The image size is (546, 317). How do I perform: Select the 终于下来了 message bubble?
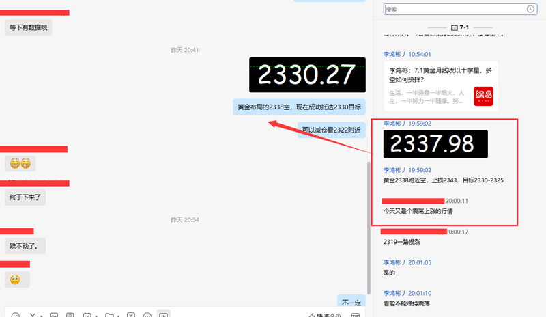point(25,197)
